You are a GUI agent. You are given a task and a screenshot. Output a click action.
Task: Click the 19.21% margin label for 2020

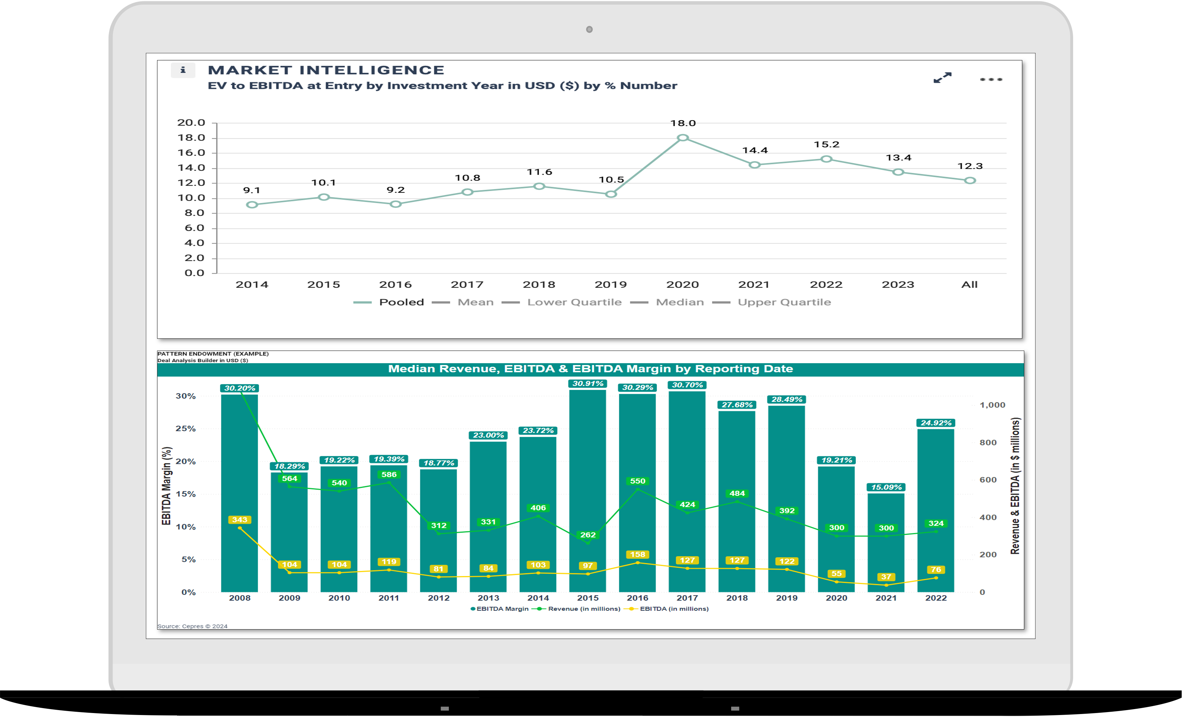pos(837,460)
